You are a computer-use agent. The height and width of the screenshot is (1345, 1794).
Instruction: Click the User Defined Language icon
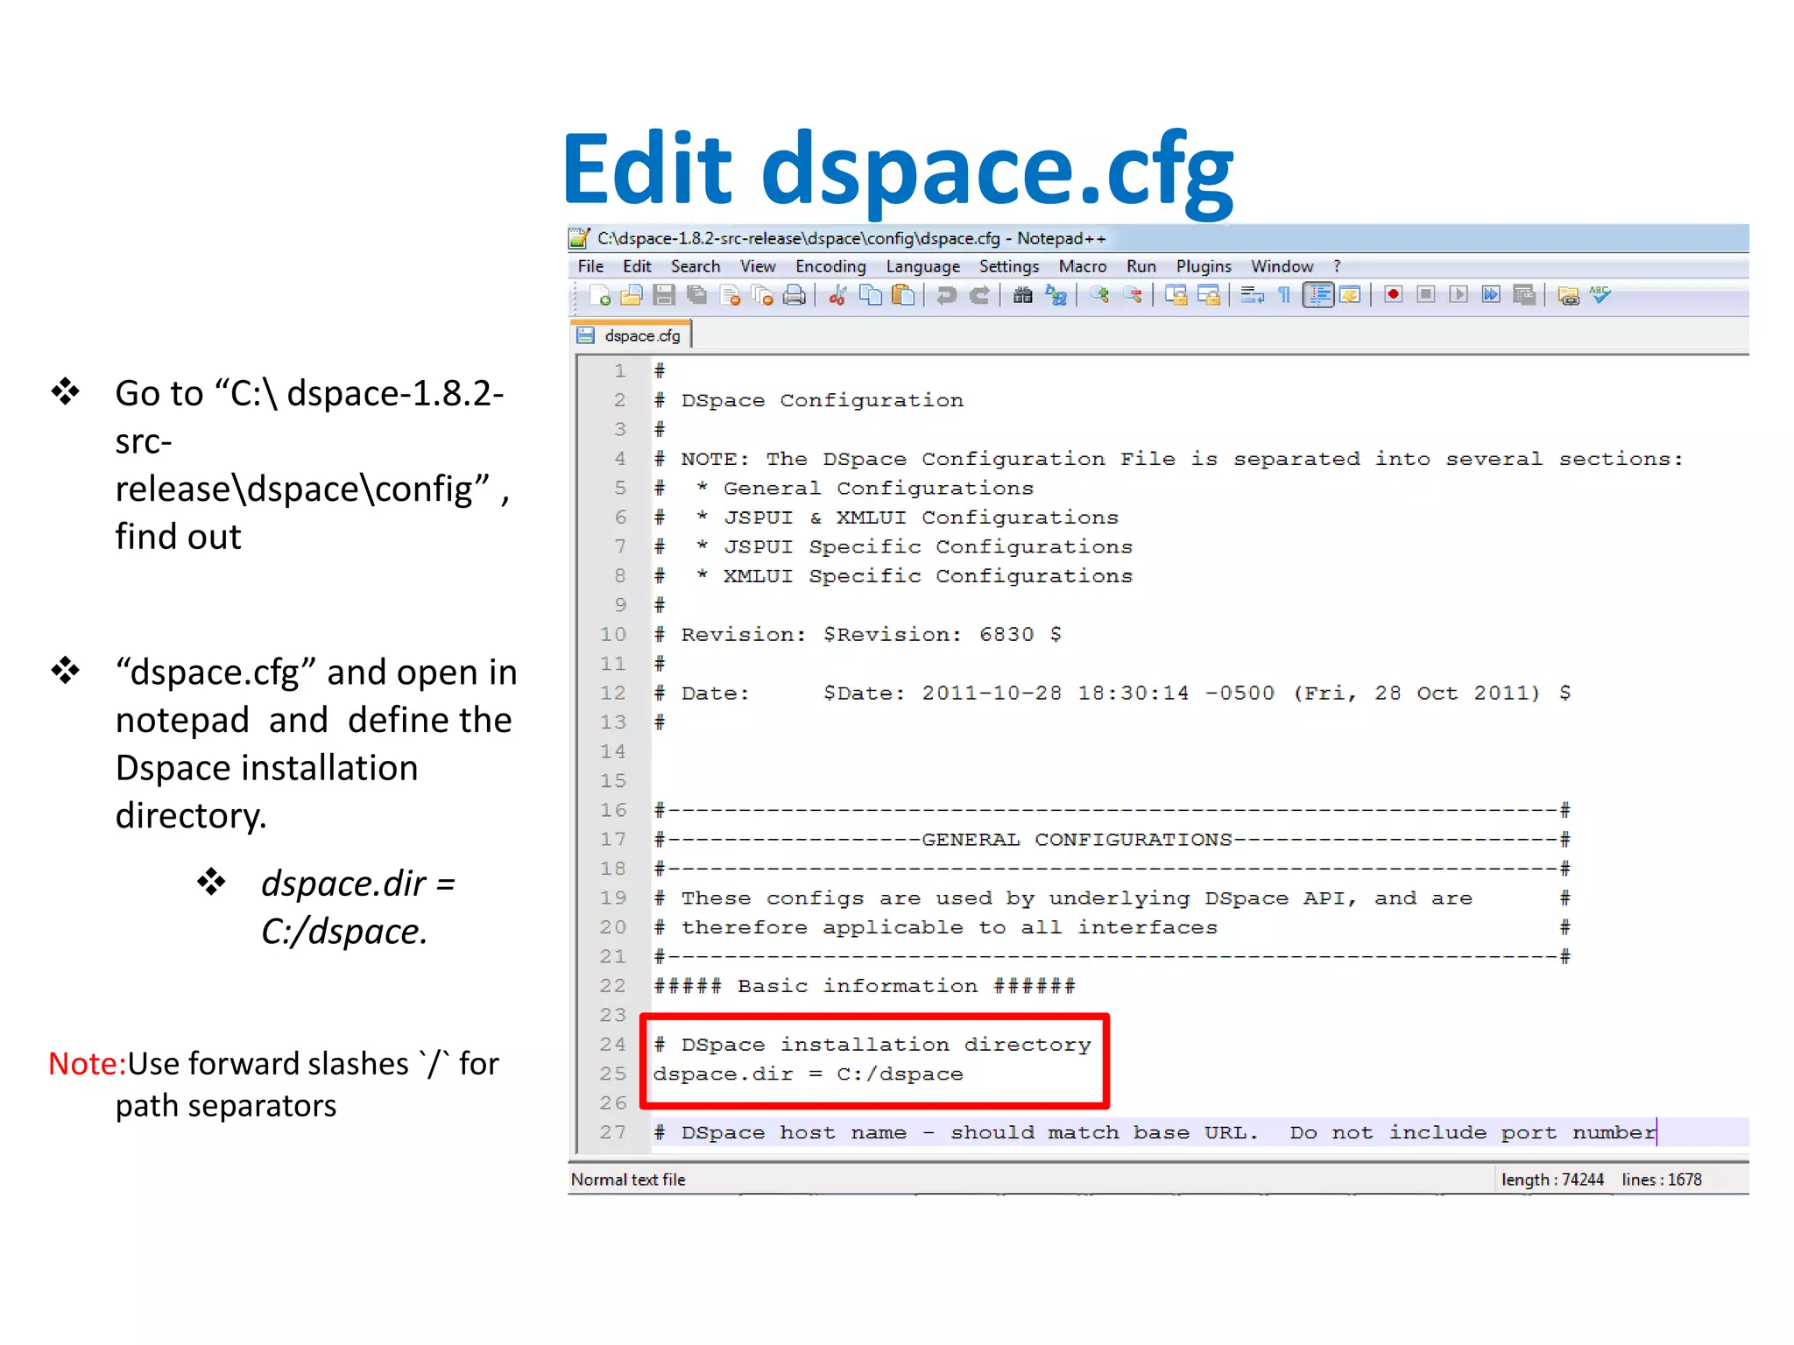[1350, 296]
